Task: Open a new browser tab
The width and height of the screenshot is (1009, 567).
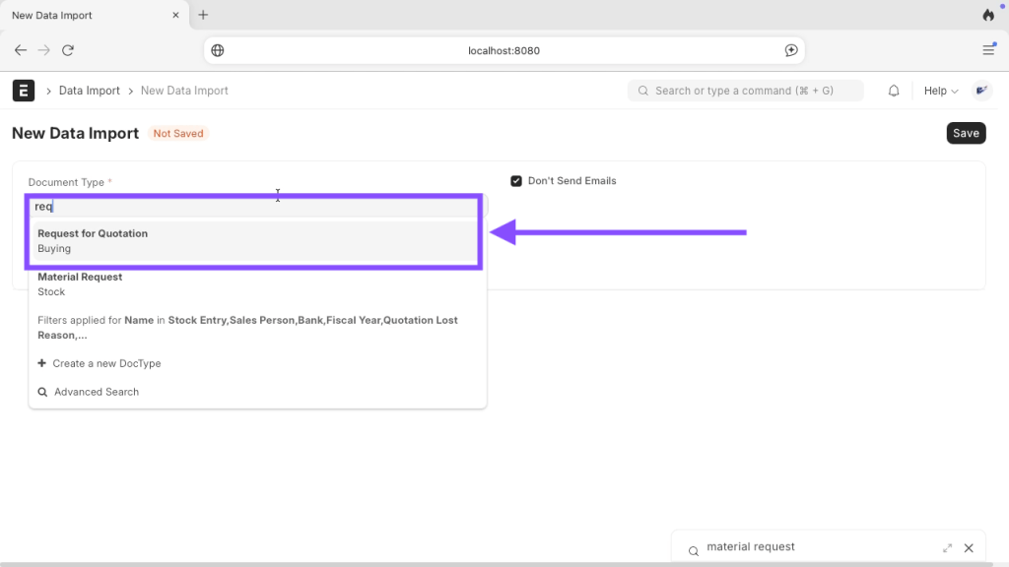Action: point(203,15)
